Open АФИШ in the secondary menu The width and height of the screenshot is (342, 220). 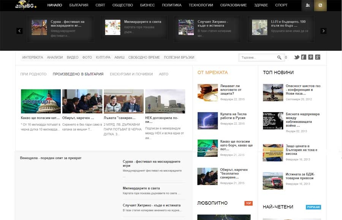coord(119,57)
